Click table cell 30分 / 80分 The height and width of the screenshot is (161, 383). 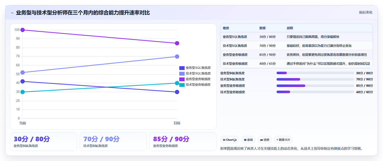pyautogui.click(x=268, y=37)
